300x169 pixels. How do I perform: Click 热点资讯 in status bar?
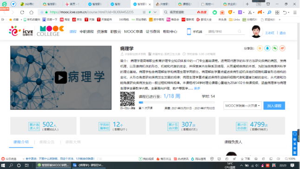(181, 159)
